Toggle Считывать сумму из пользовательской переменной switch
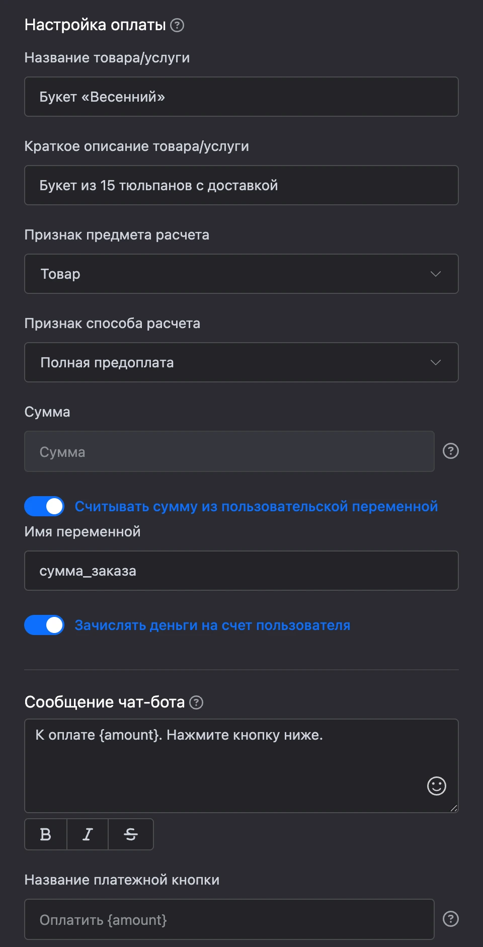This screenshot has width=483, height=947. pos(44,506)
